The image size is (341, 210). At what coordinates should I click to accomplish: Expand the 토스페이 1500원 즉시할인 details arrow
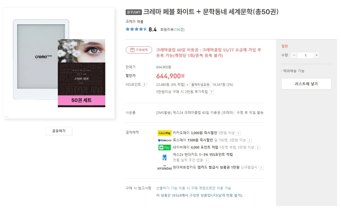pos(249,141)
